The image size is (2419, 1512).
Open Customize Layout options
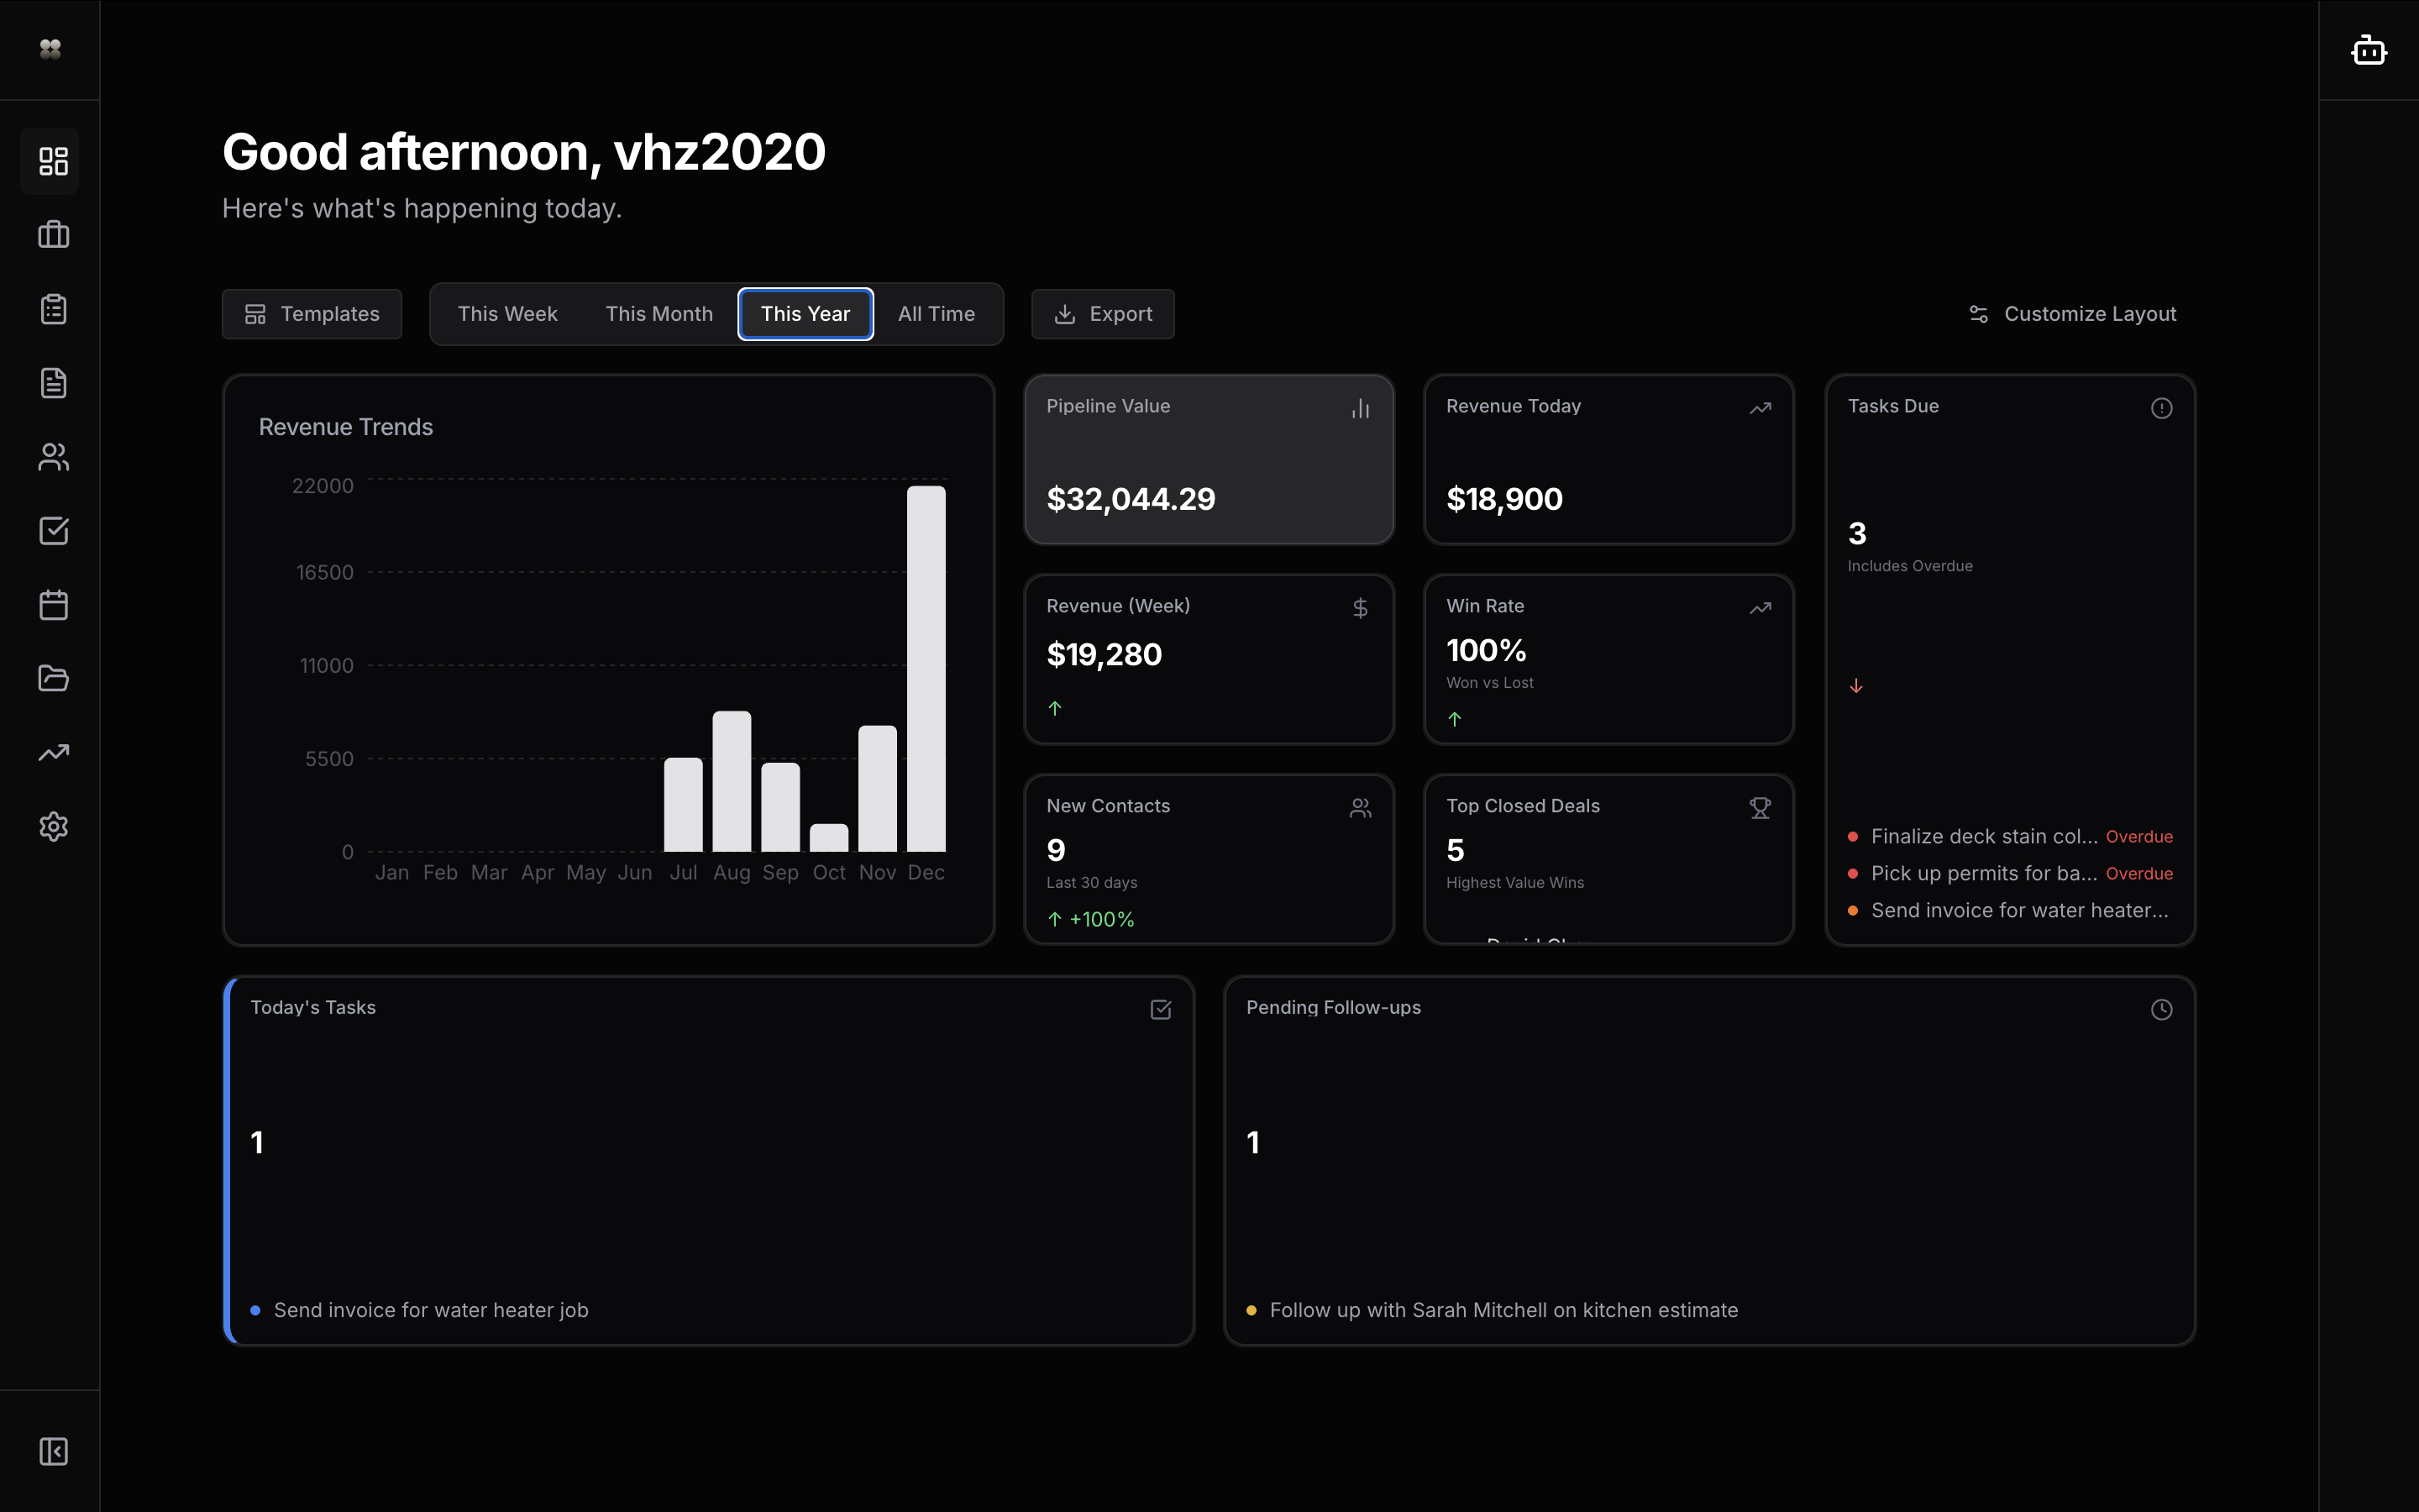click(x=2073, y=313)
